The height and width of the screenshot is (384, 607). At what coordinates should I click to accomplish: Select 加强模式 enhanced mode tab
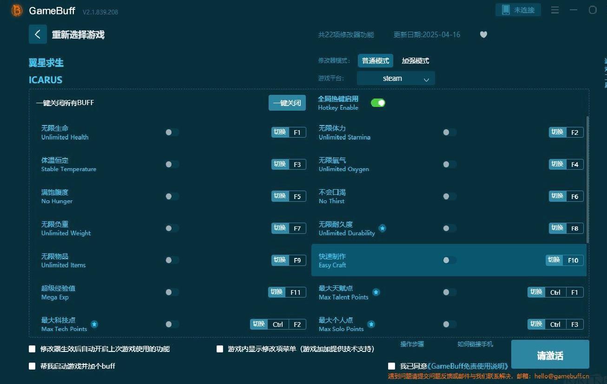(416, 61)
